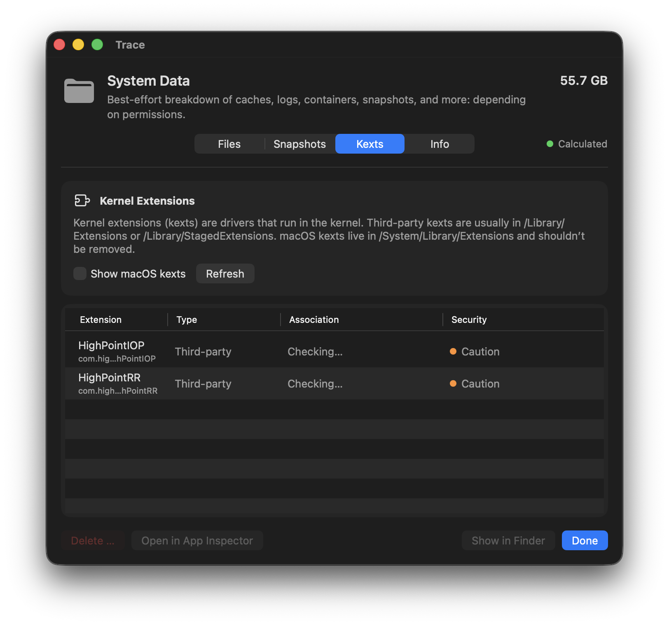The height and width of the screenshot is (626, 669).
Task: Click the green Calculated status dot
Action: 550,144
